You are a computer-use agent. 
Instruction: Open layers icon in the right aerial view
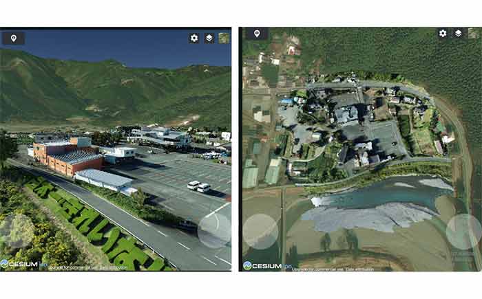(458, 33)
